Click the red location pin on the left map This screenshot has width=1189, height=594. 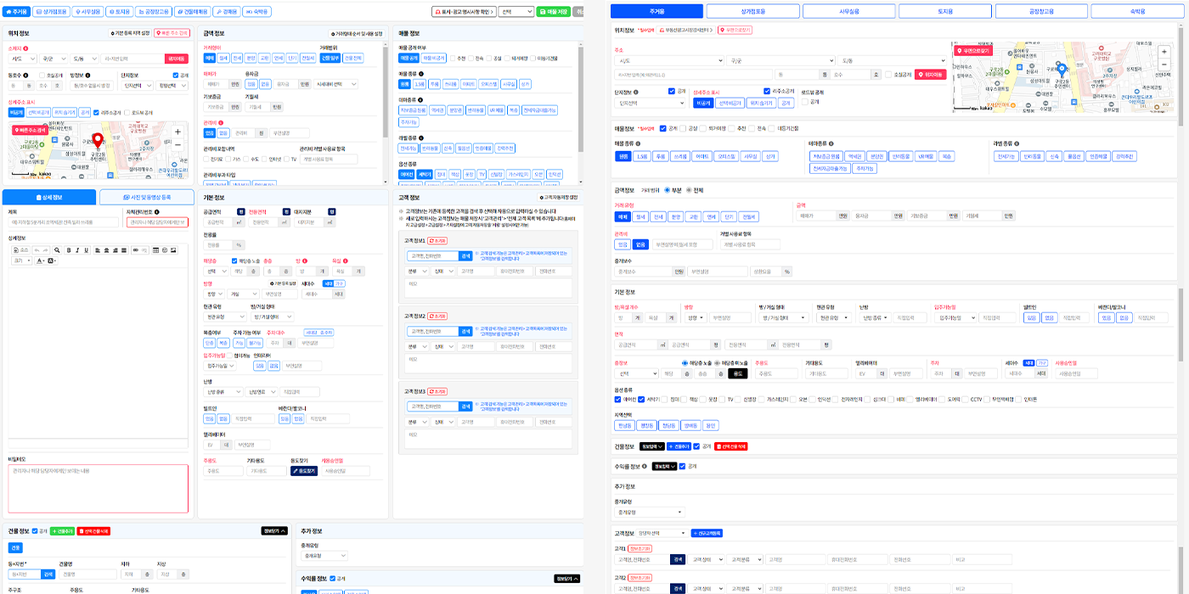(98, 139)
